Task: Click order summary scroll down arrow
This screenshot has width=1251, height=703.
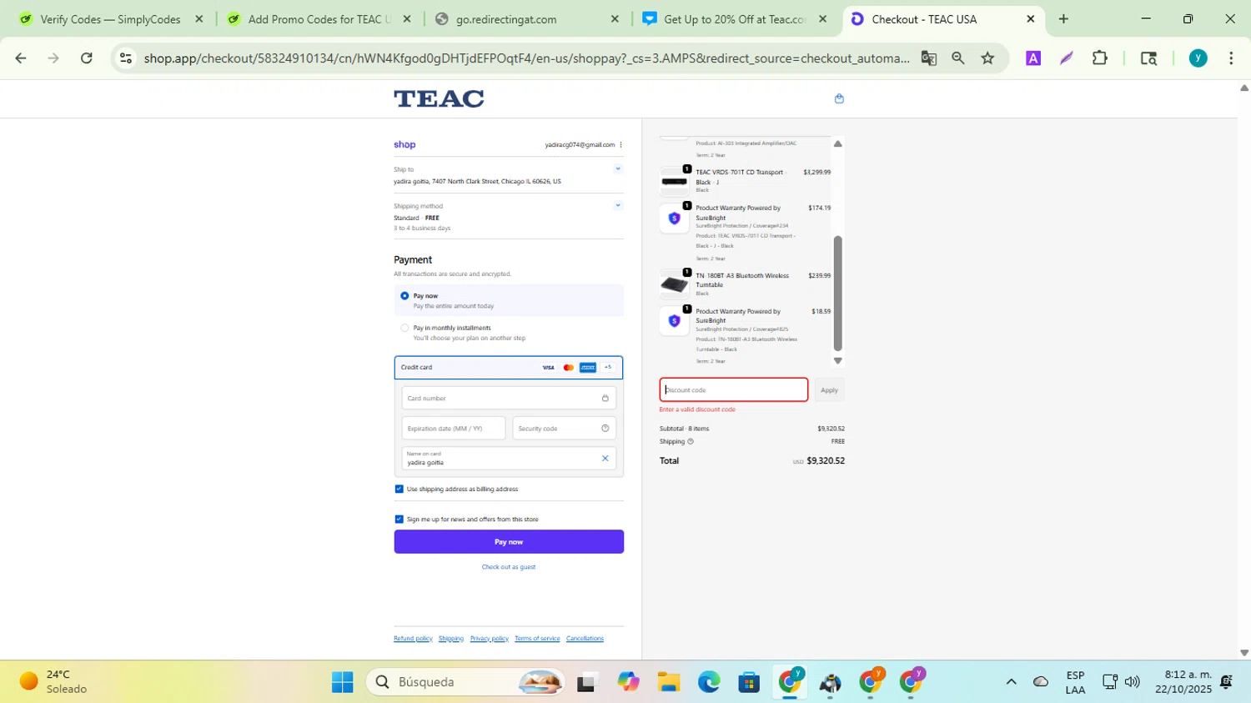Action: point(838,360)
